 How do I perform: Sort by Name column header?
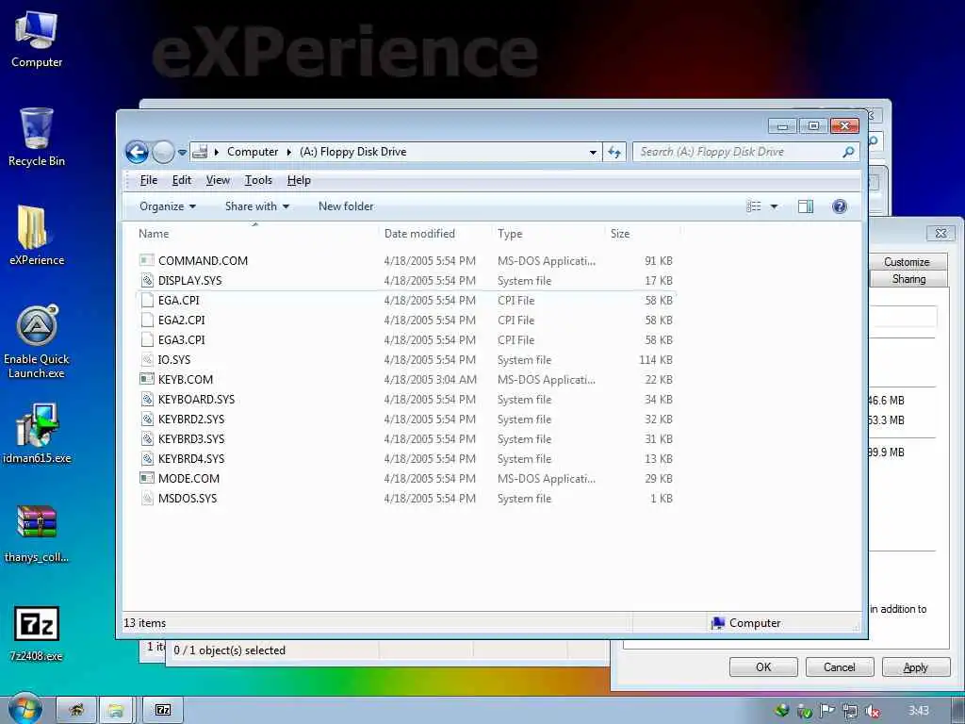pos(154,234)
